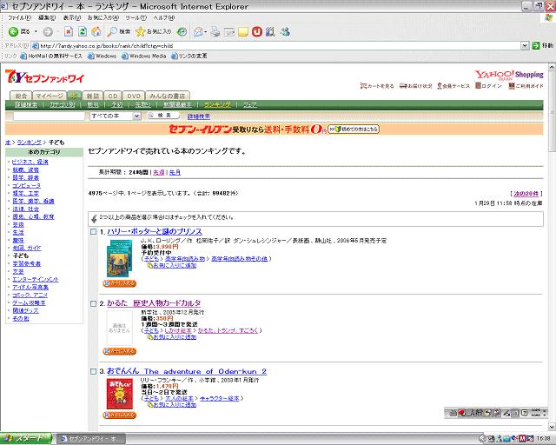This screenshot has height=445, width=556.
Task: Open the Mail icon dropdown arrow
Action: tap(206, 32)
